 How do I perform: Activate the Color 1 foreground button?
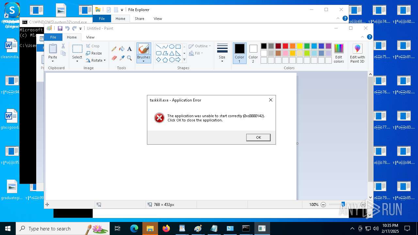[239, 53]
